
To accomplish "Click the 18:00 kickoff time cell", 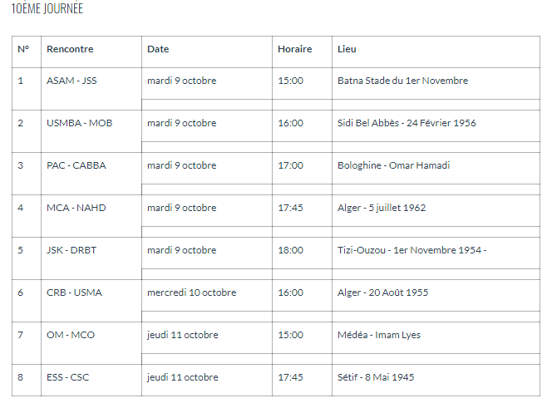I will 290,250.
